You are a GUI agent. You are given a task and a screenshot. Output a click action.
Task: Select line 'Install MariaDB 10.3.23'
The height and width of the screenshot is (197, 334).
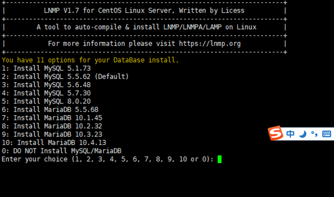pos(52,134)
